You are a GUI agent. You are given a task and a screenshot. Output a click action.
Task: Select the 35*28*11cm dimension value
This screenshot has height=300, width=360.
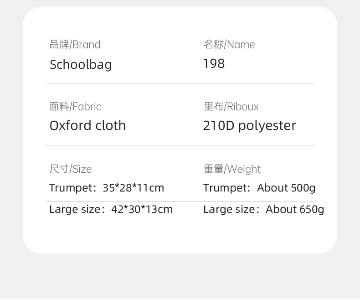pyautogui.click(x=133, y=188)
